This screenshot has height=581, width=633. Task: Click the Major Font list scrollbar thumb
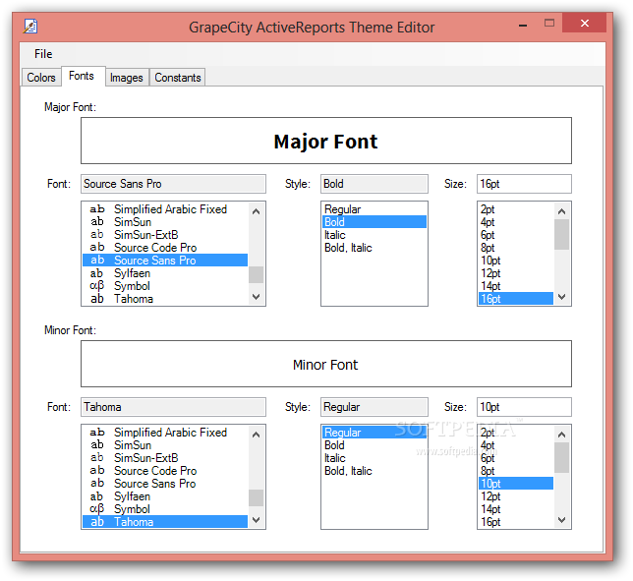[256, 274]
